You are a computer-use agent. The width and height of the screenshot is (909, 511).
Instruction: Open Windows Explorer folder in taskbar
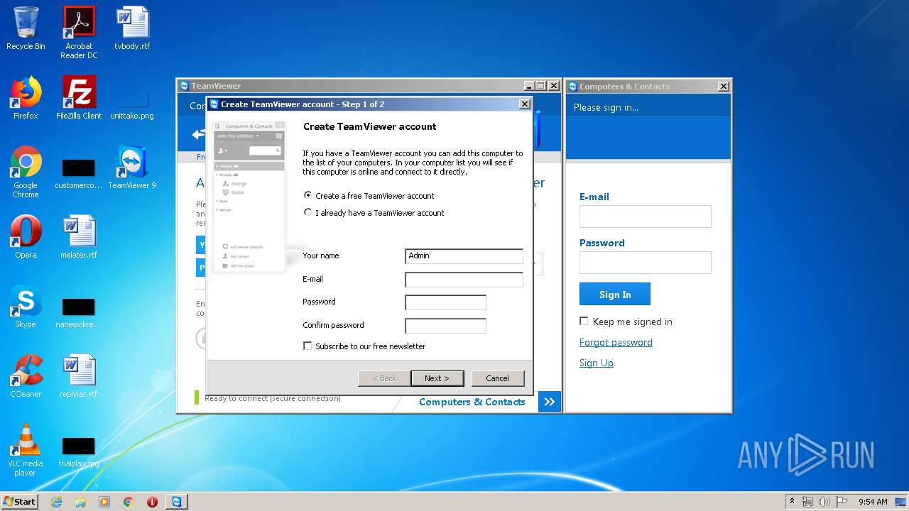point(80,502)
